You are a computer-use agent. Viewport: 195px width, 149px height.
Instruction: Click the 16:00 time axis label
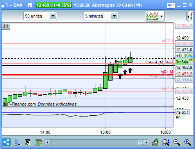165,132
